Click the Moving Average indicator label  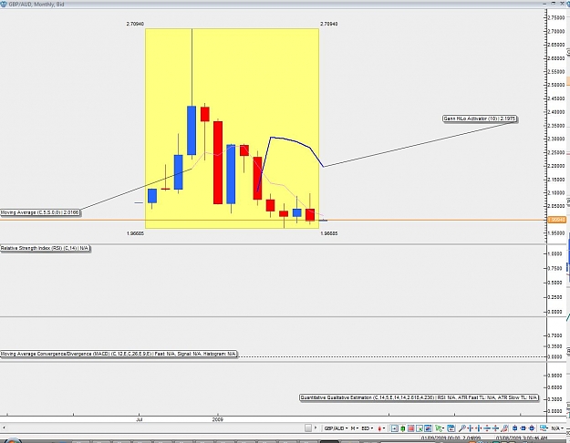coord(40,212)
